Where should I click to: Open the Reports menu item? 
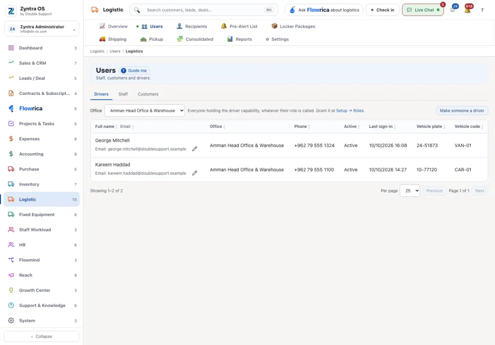coord(239,39)
